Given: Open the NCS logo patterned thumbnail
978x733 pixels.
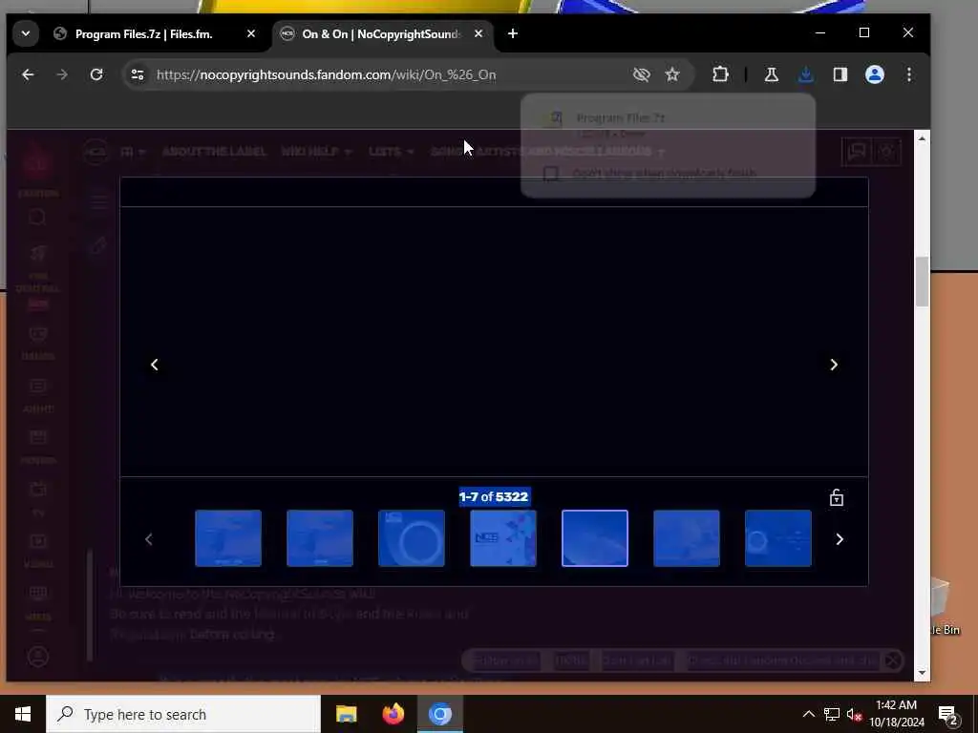Looking at the screenshot, I should (x=503, y=538).
